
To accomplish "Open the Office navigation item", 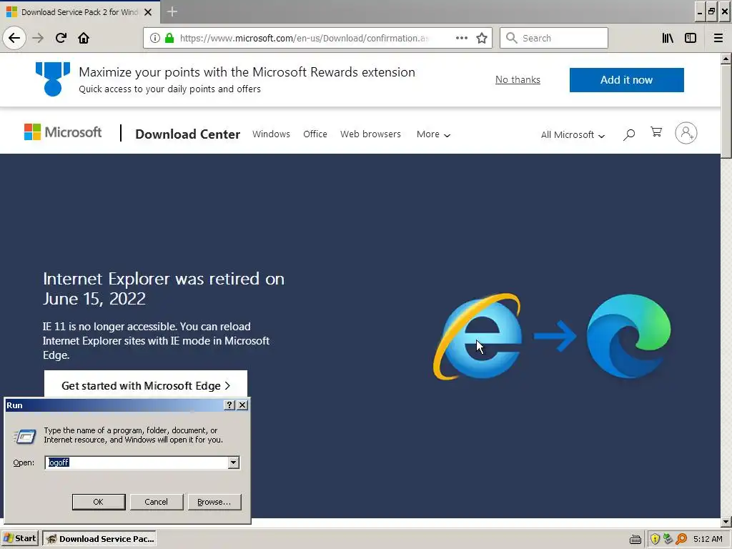I will click(315, 134).
